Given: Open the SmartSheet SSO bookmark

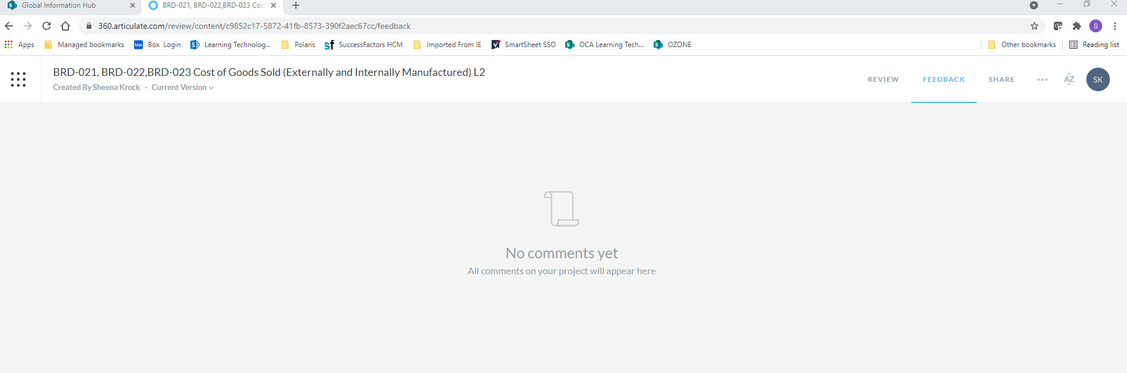Looking at the screenshot, I should point(523,45).
